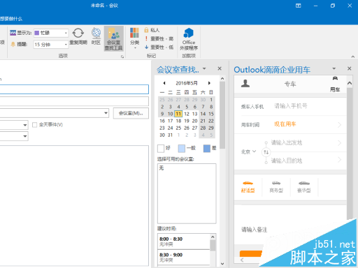Viewport: 358px width, 268px height.
Task: Click the 请输入目的地 destination field
Action: (x=287, y=161)
